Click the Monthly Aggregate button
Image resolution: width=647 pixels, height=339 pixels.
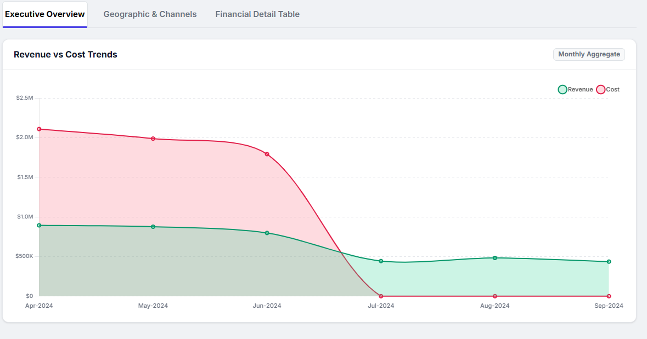point(589,54)
